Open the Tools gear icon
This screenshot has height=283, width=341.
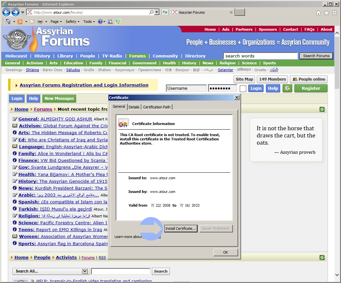334,13
